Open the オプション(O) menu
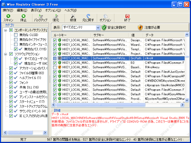The width and height of the screenshot is (191, 143). pos(53,10)
